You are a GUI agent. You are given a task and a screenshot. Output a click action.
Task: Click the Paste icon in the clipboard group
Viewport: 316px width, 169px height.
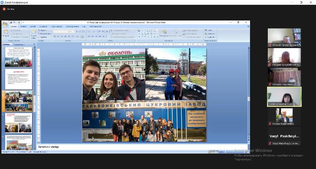pos(6,32)
